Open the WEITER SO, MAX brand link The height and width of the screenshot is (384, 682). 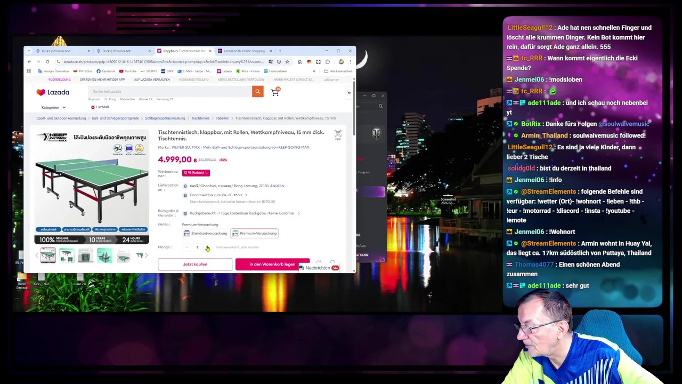(185, 147)
